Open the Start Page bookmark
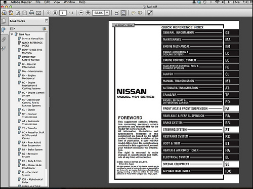The image size is (253, 189). pyautogui.click(x=24, y=34)
